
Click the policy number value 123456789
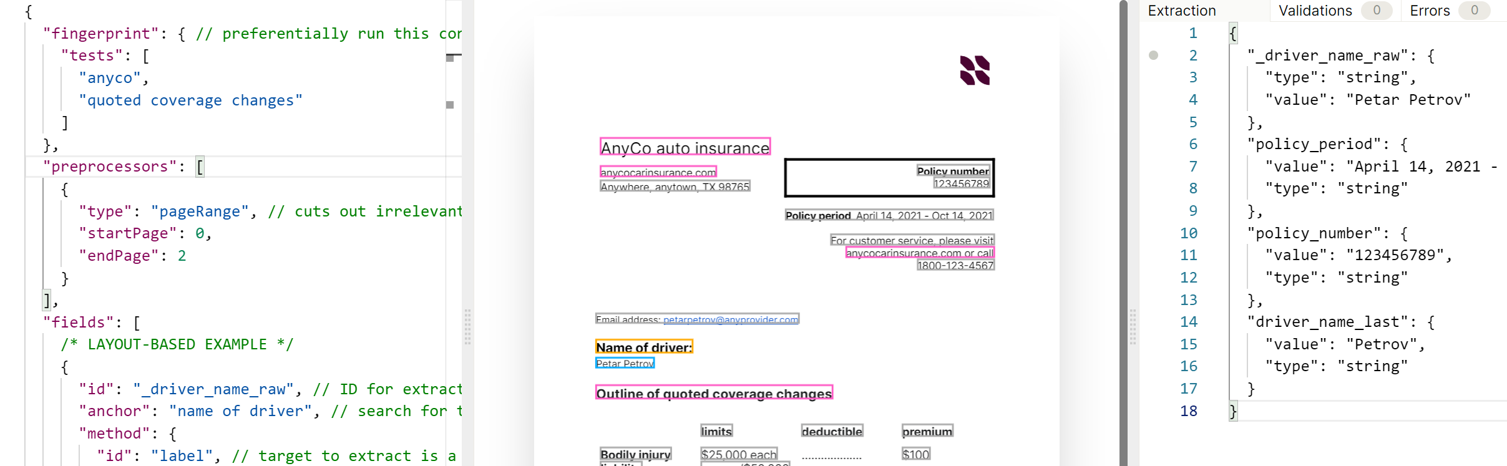[x=961, y=183]
